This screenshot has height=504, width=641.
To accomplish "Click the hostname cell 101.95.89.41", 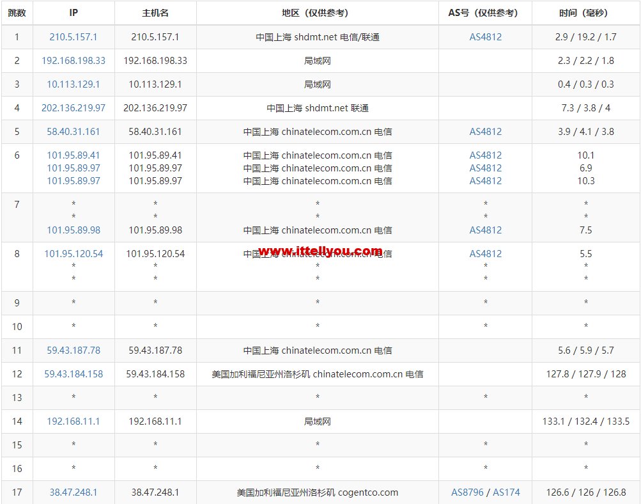I will pos(155,155).
